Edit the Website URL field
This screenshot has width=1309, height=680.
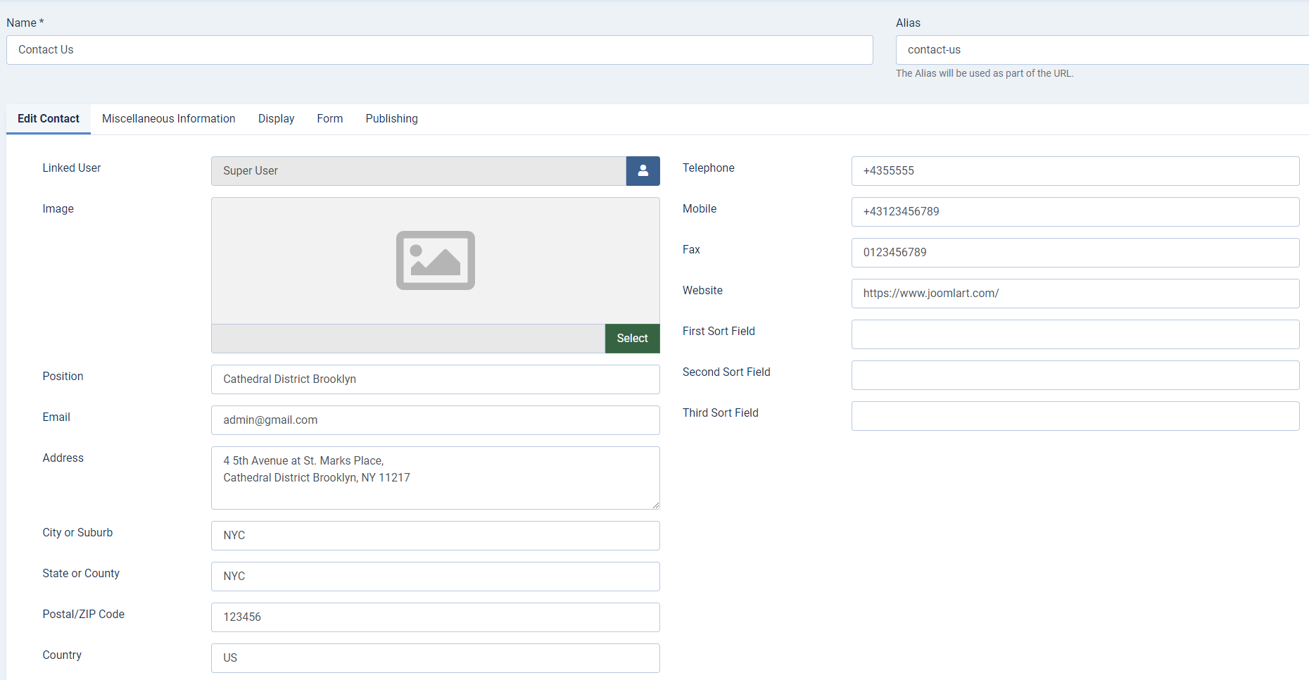[1075, 294]
